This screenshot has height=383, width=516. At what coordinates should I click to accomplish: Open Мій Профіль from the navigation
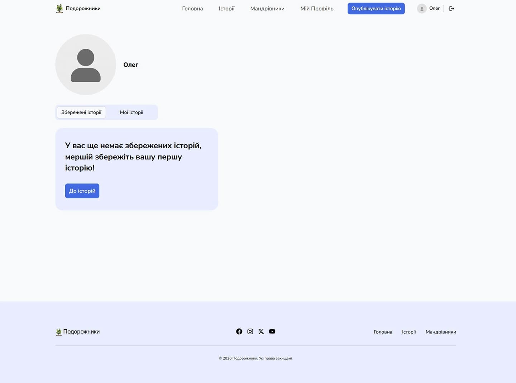tap(317, 8)
